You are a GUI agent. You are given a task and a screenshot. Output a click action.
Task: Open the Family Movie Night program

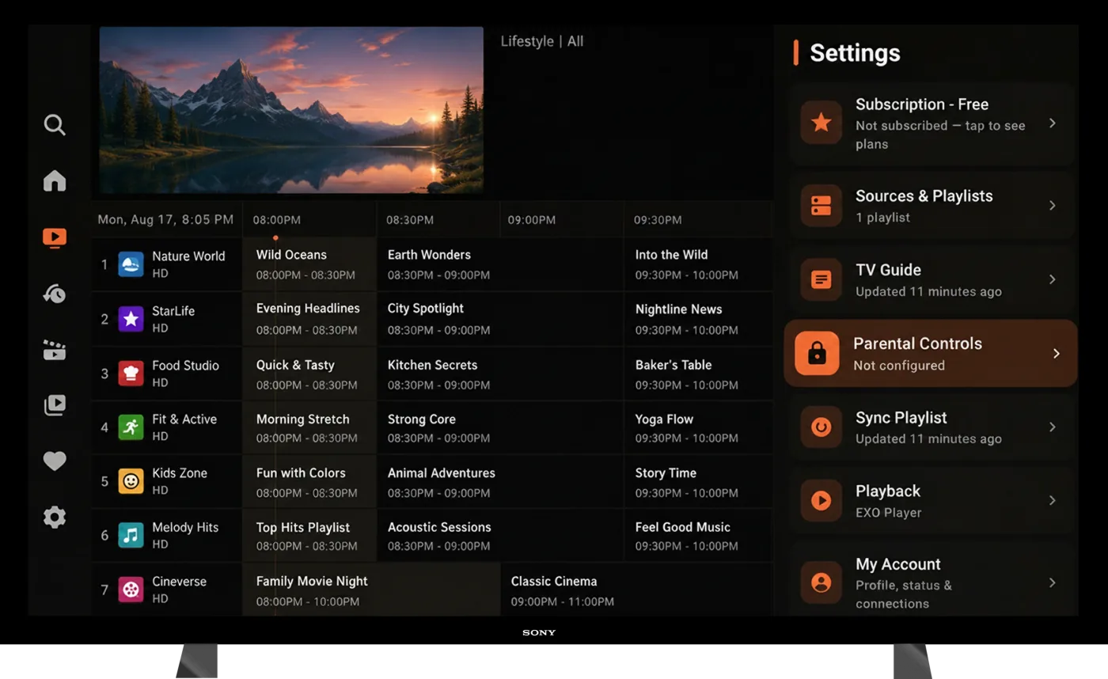click(371, 590)
